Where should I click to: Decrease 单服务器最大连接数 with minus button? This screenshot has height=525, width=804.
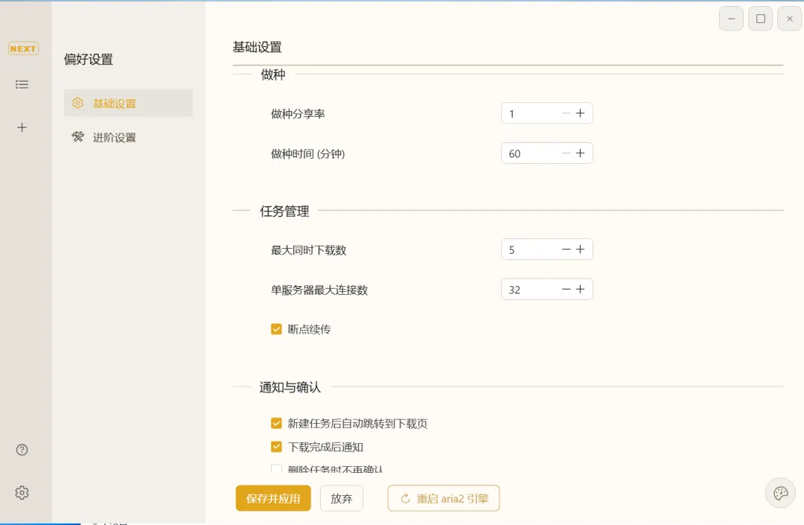(x=567, y=290)
